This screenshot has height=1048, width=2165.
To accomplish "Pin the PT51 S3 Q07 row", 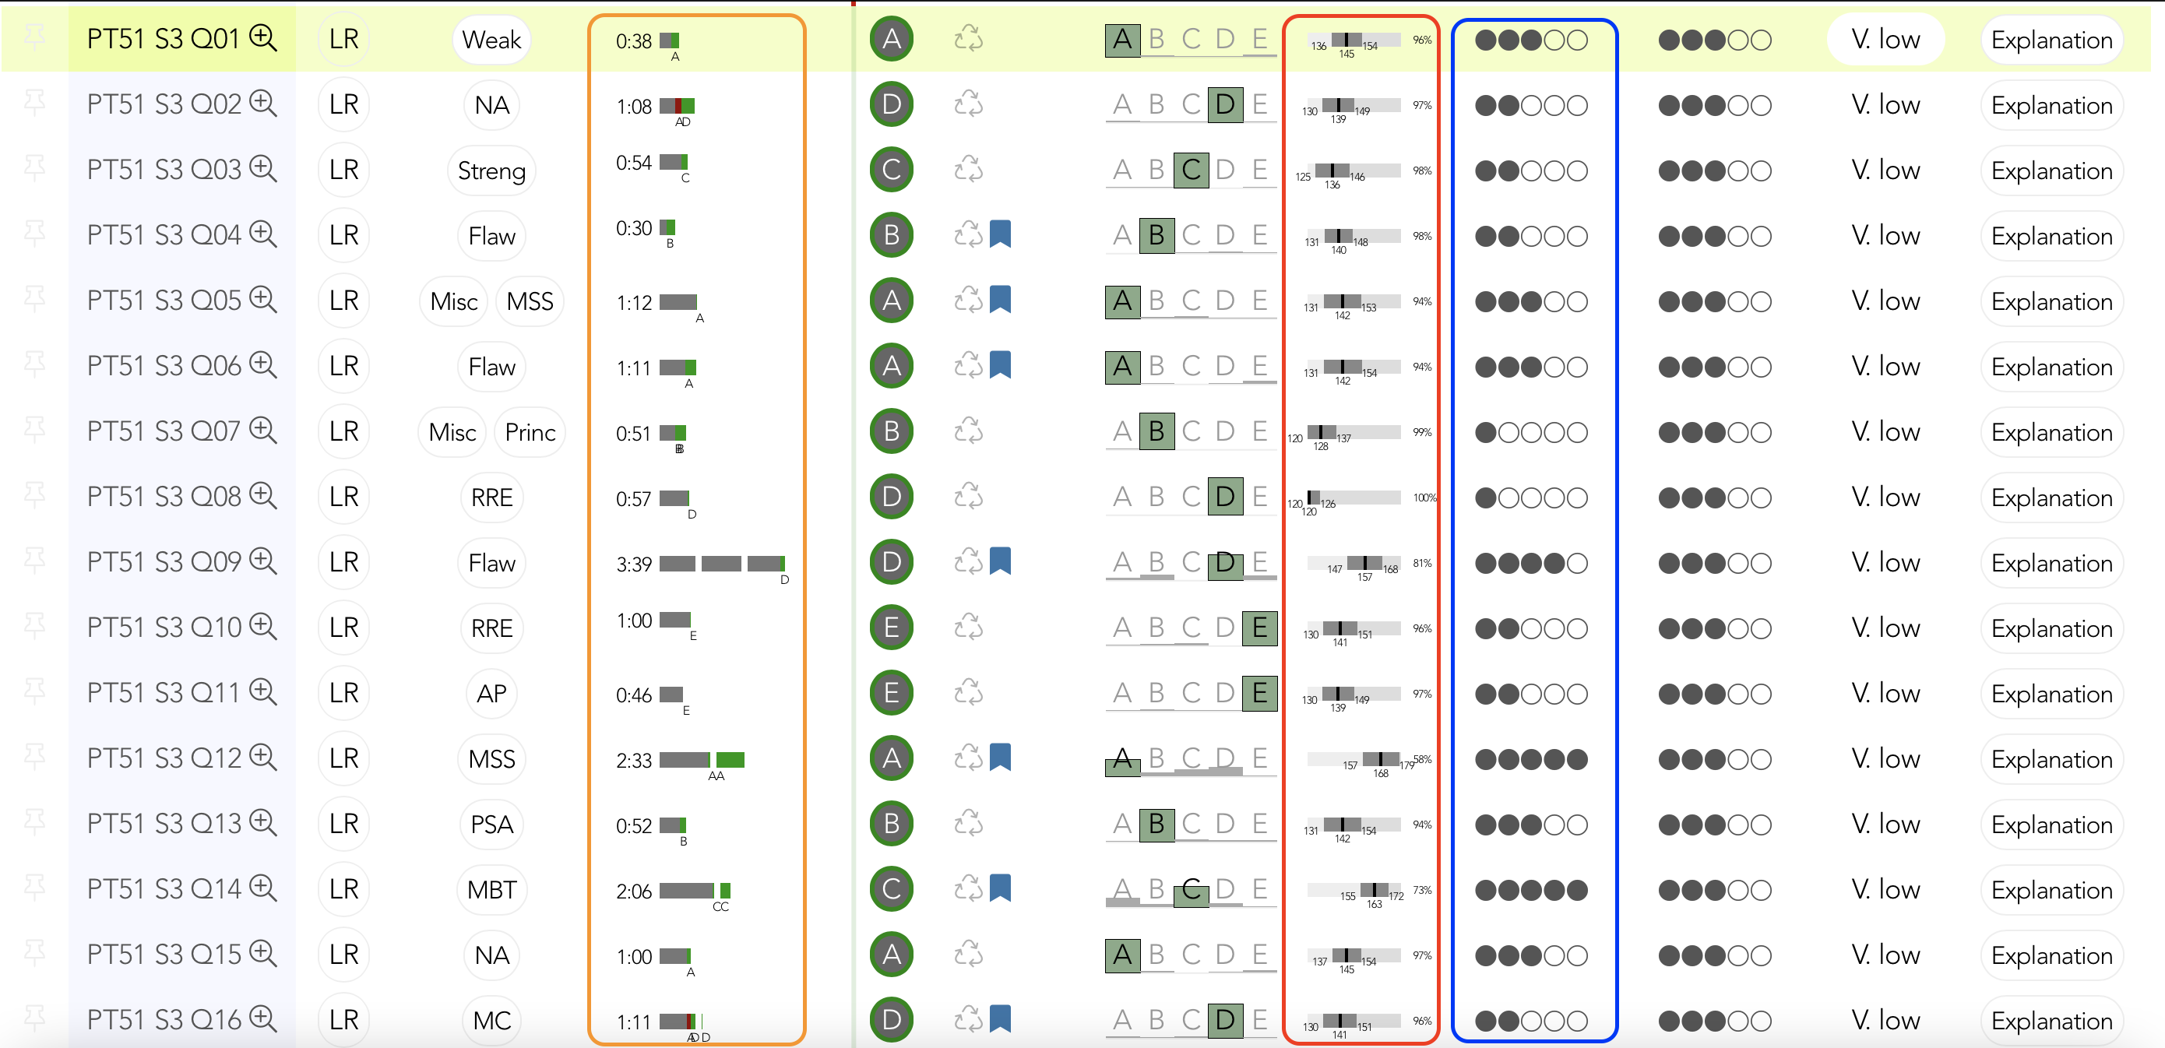I will 34,431.
